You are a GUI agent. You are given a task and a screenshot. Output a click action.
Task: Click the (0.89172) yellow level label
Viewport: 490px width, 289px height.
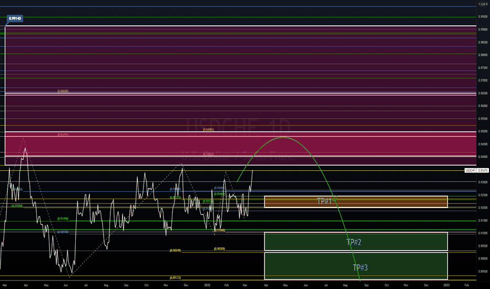[x=175, y=278]
